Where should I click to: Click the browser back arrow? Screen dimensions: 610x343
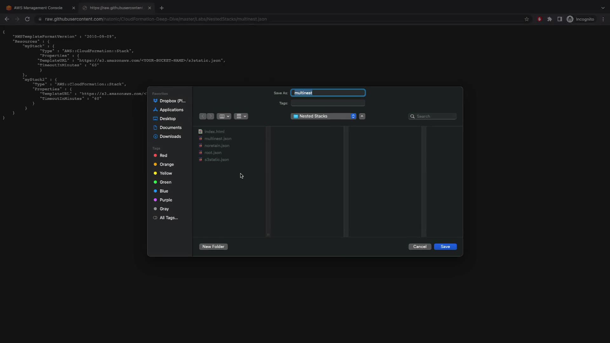[7, 19]
